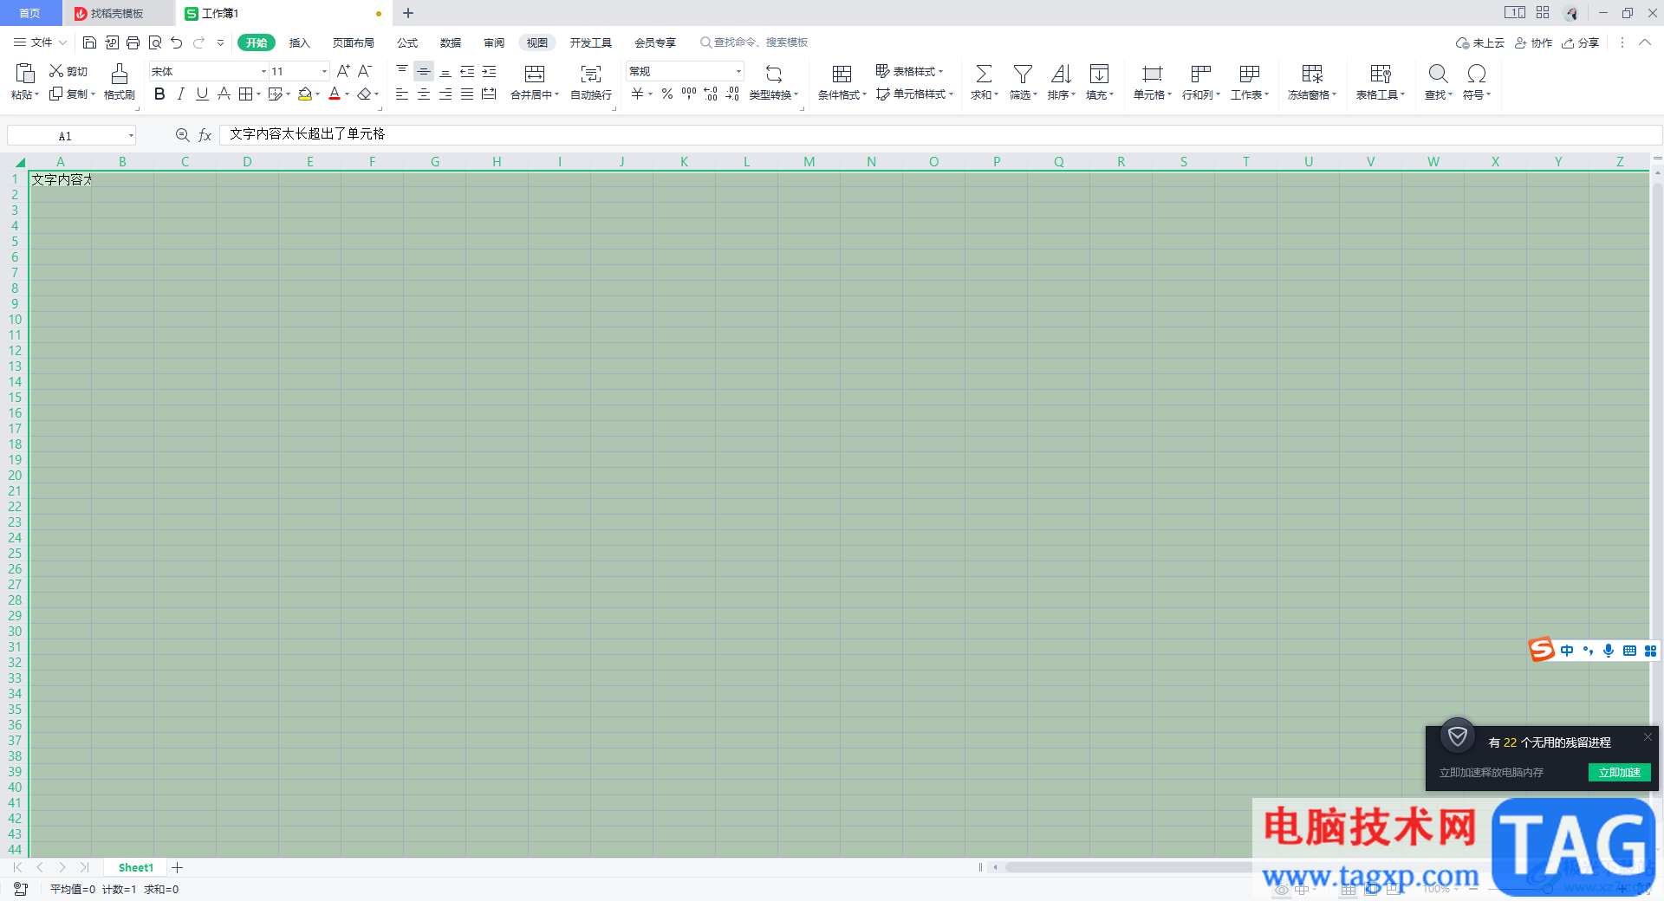Click the Save icon in quick toolbar
The height and width of the screenshot is (901, 1664).
89,42
